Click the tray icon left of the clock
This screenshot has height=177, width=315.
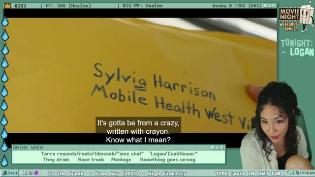(x=297, y=173)
